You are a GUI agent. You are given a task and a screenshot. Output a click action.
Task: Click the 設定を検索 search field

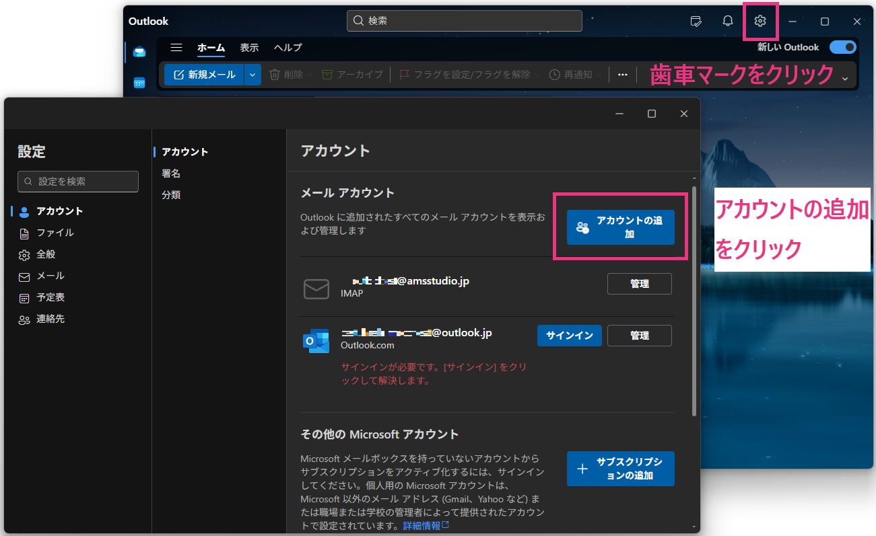tap(78, 182)
